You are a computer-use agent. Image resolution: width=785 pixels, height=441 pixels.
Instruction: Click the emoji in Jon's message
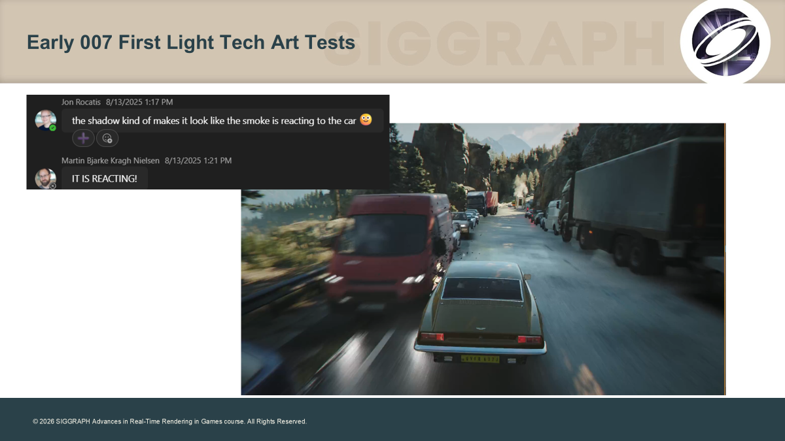click(x=366, y=120)
